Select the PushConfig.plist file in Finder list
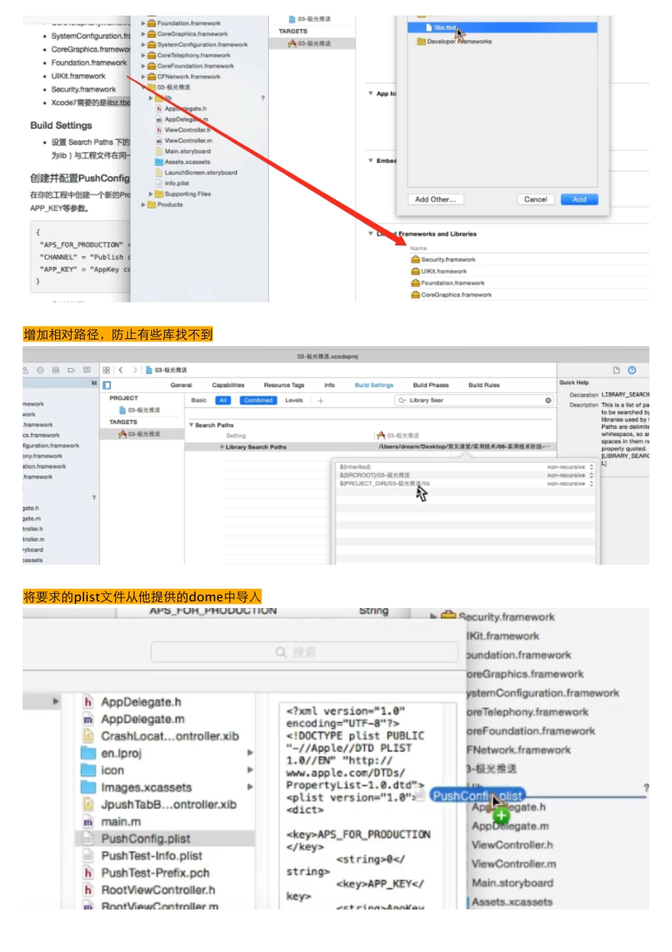Viewport: 672px width, 952px height. [145, 839]
